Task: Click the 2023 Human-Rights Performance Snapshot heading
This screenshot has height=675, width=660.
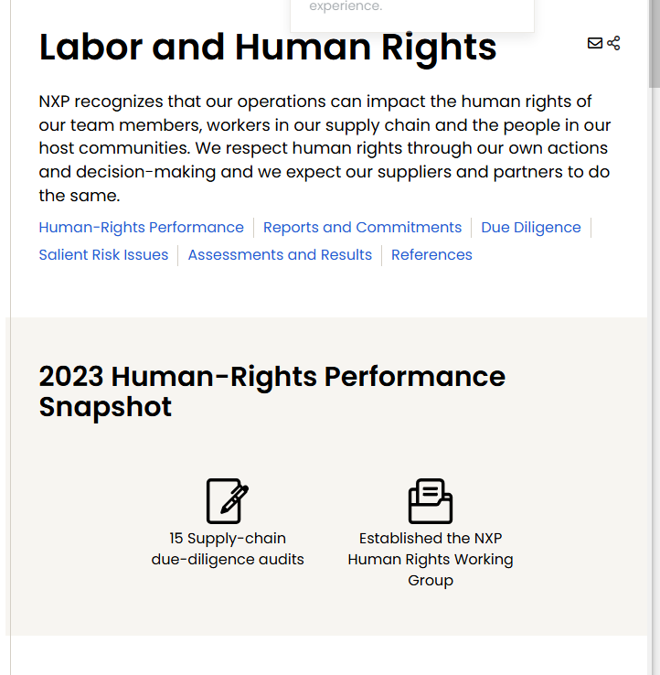Action: point(271,391)
